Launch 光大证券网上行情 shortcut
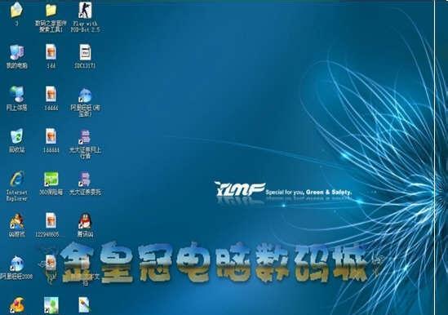448x315 pixels. [x=85, y=137]
